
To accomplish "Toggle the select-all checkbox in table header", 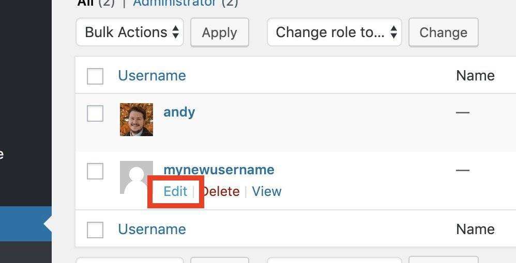I will click(95, 76).
